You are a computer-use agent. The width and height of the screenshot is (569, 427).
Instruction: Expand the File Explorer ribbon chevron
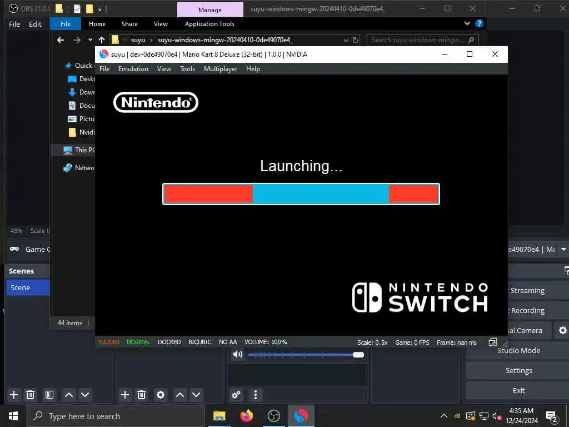tap(467, 23)
